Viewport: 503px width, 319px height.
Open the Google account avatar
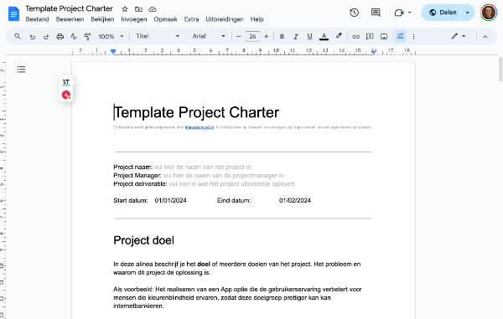488,13
